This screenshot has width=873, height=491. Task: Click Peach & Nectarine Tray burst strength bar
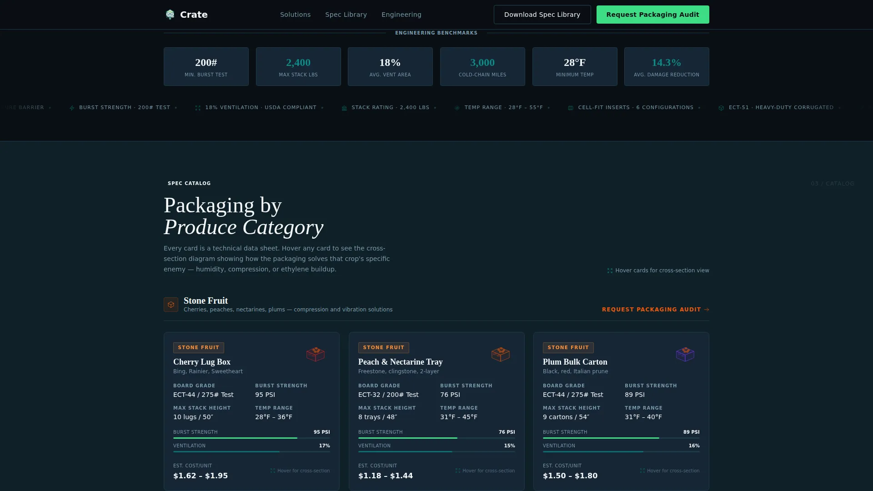click(x=436, y=438)
